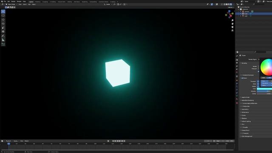The height and width of the screenshot is (153, 272).
Task: Switch viewport to rendered shading
Action: click(x=231, y=4)
